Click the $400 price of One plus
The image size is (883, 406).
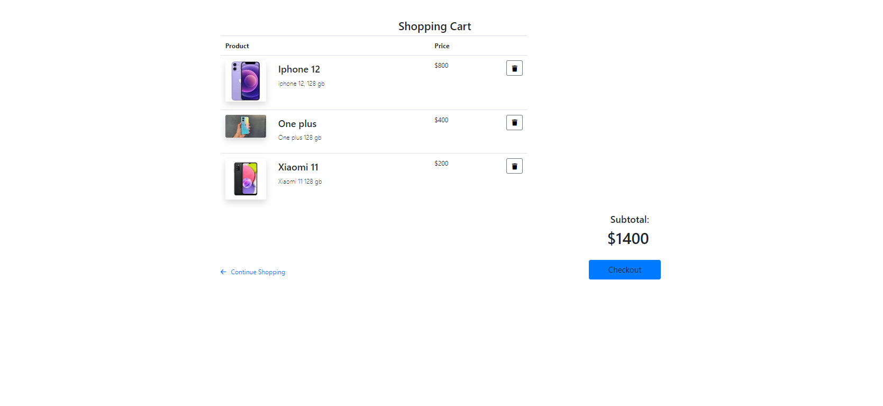441,120
